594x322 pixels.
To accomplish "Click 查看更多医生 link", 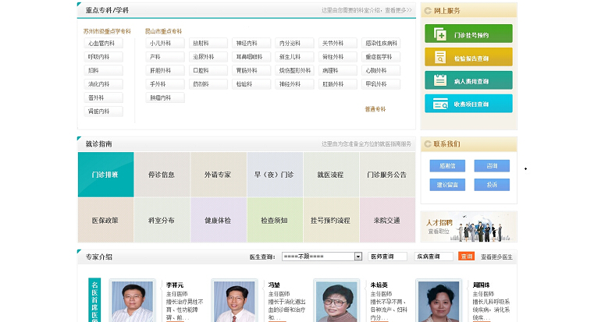I will pos(496,257).
